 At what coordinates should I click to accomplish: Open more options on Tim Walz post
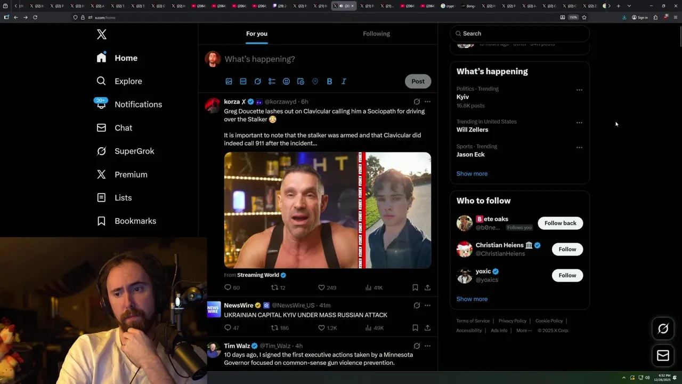pos(427,346)
